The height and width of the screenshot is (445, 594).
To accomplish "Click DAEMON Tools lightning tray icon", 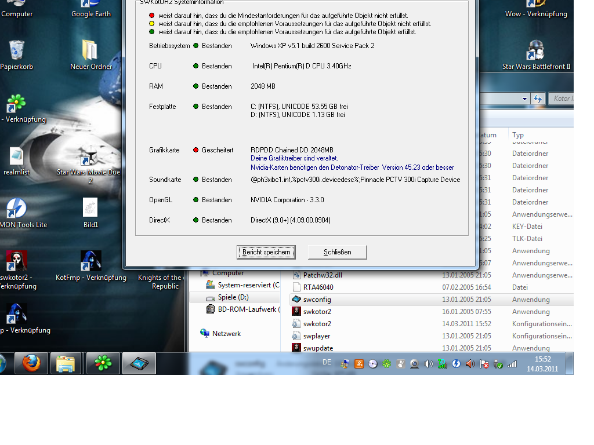I will (456, 364).
